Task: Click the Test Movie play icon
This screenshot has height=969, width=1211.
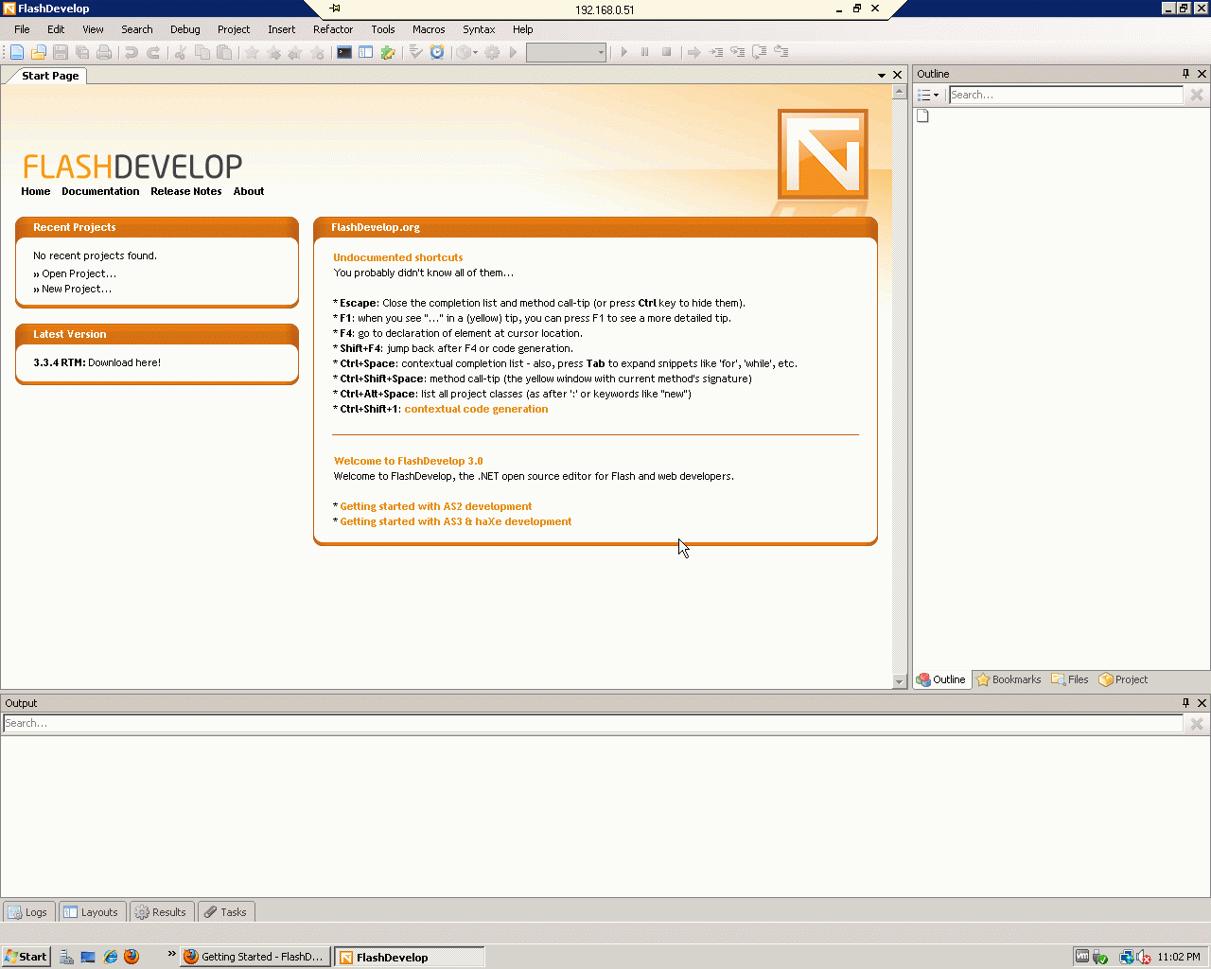Action: pos(514,52)
